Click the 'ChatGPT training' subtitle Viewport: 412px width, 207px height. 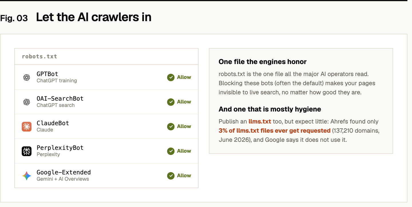click(x=57, y=81)
